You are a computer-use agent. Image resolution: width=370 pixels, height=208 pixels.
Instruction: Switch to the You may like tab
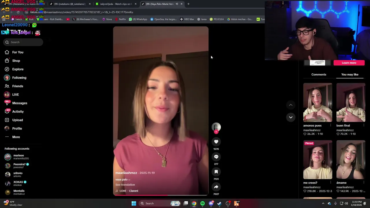click(350, 75)
